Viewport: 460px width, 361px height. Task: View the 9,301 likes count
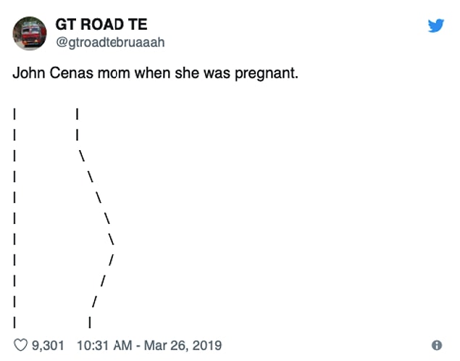48,346
